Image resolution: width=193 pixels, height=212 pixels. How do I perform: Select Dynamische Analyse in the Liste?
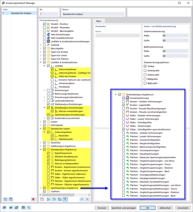coord(19,13)
